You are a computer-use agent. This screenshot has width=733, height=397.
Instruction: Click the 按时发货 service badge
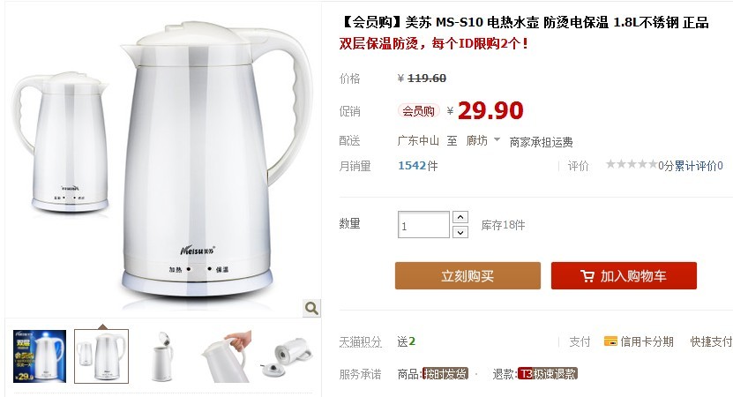[x=445, y=373]
